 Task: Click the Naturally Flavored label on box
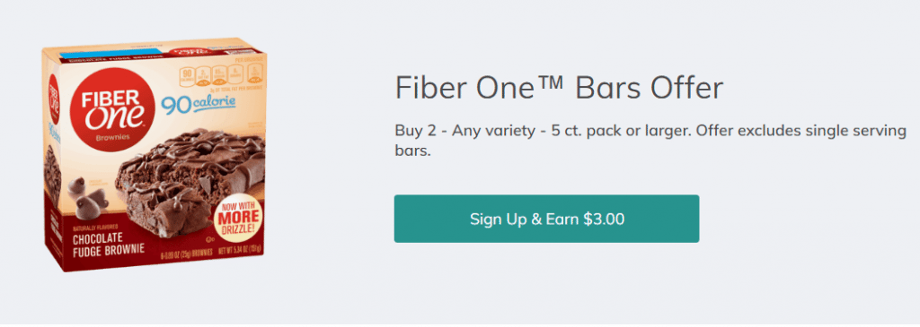pyautogui.click(x=95, y=227)
